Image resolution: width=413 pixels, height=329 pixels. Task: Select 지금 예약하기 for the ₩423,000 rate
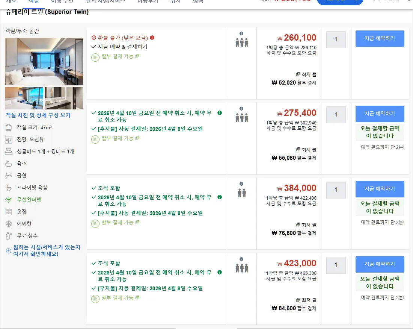pos(380,264)
